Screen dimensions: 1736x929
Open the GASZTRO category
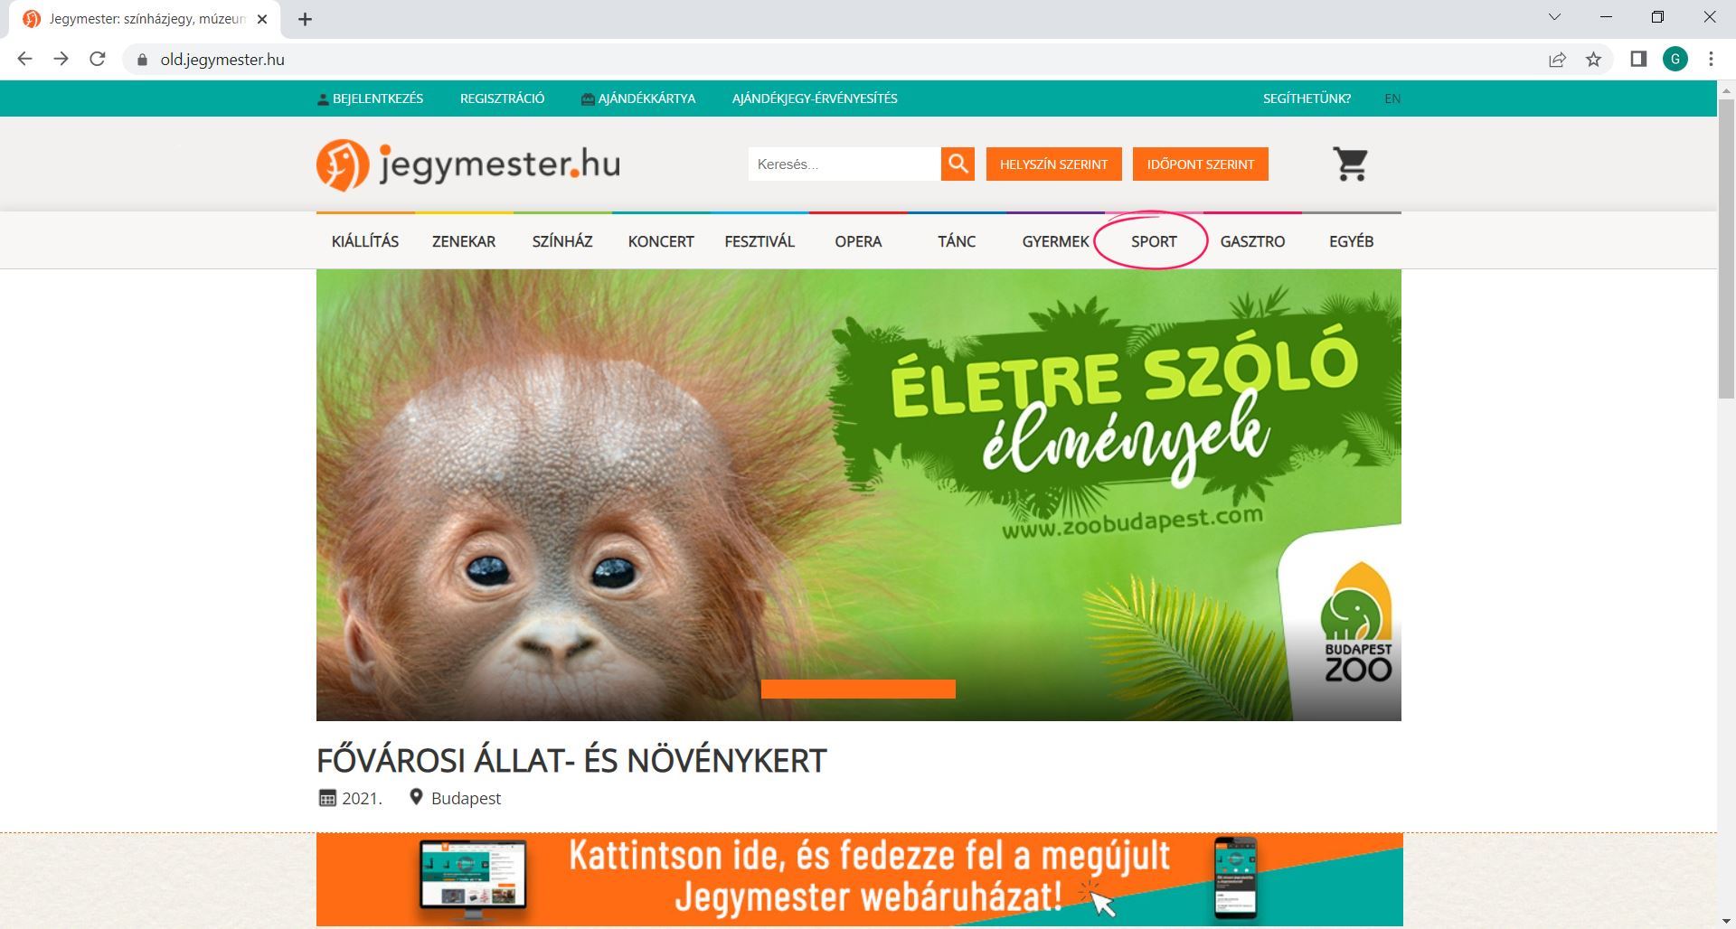pyautogui.click(x=1252, y=241)
